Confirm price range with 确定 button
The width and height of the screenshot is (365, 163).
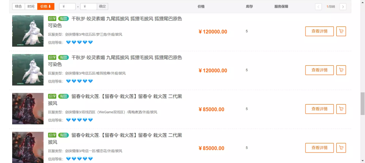pos(102,6)
